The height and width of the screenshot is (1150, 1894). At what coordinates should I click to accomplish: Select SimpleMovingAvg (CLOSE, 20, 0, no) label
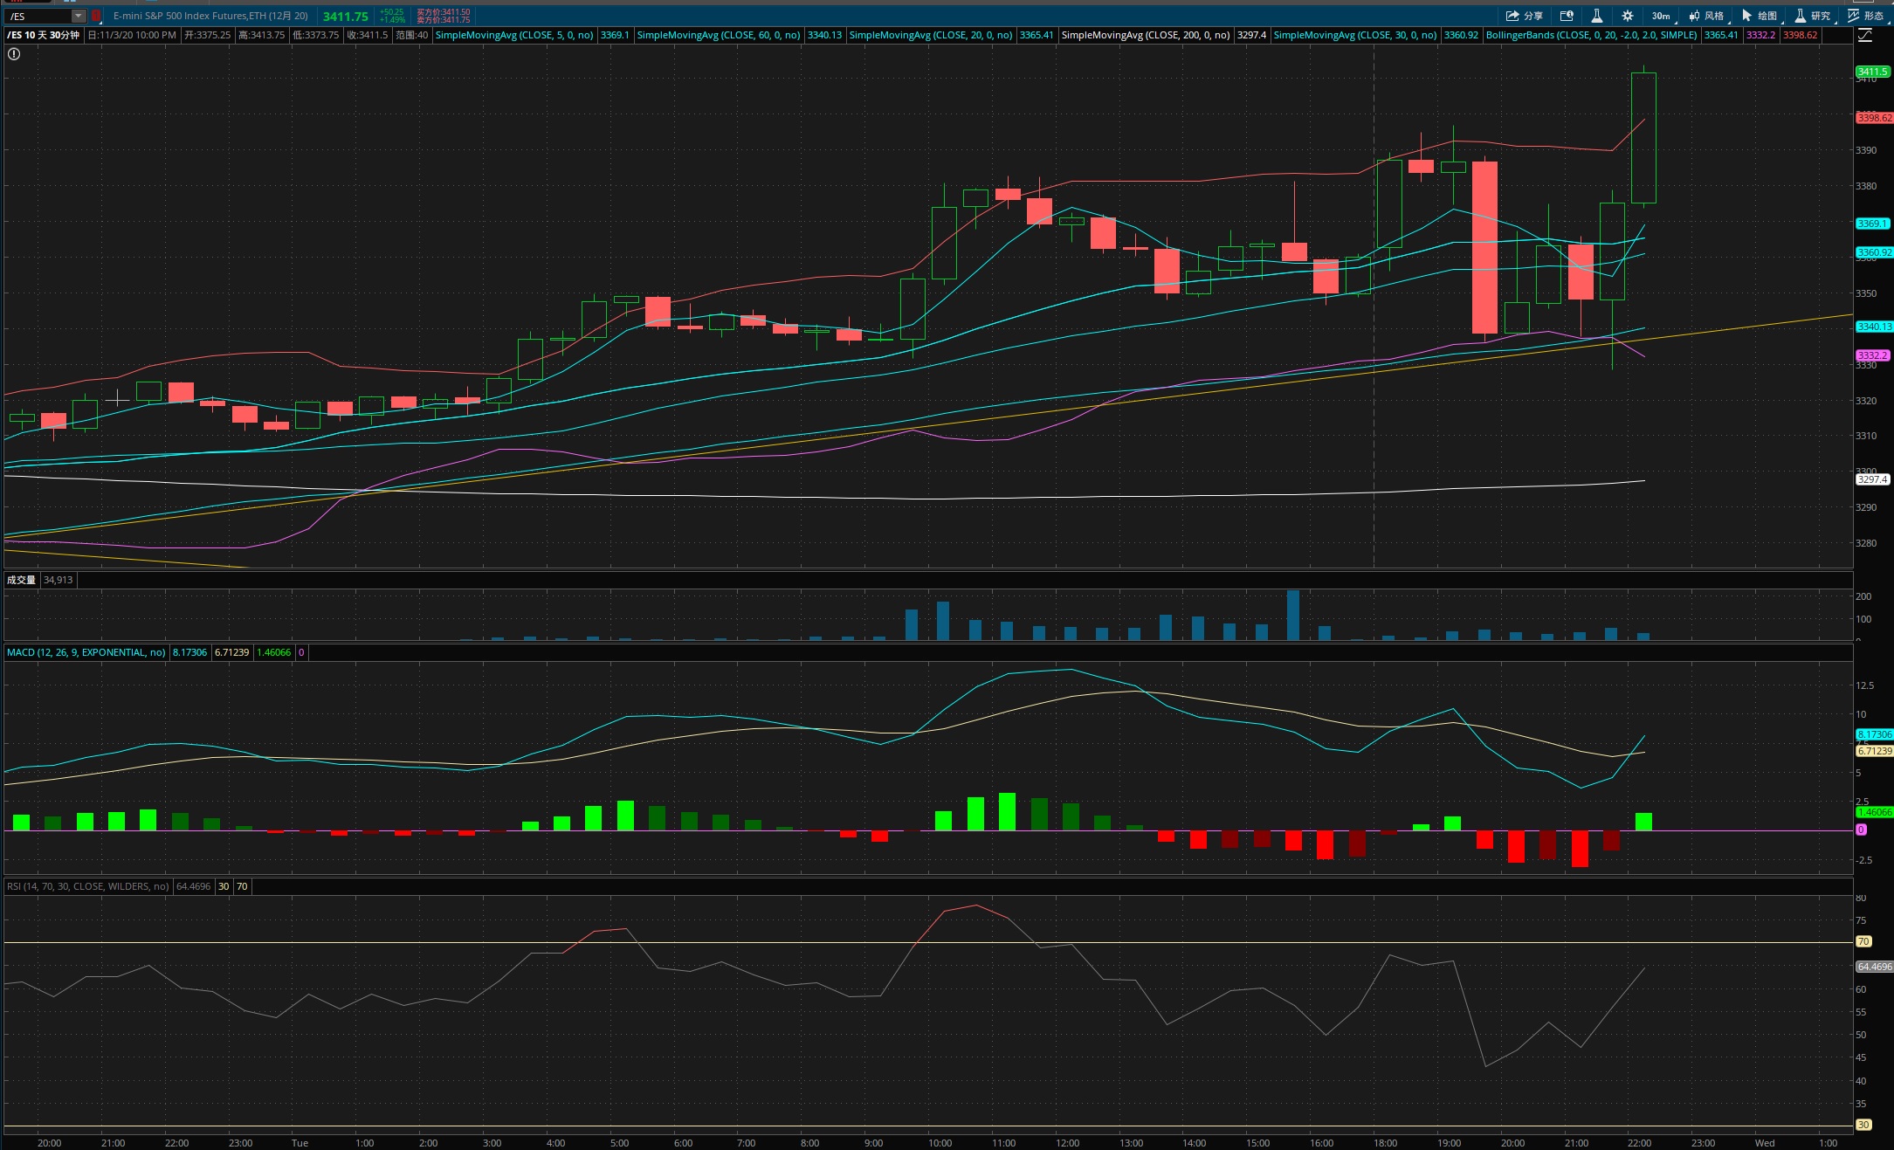[x=931, y=35]
